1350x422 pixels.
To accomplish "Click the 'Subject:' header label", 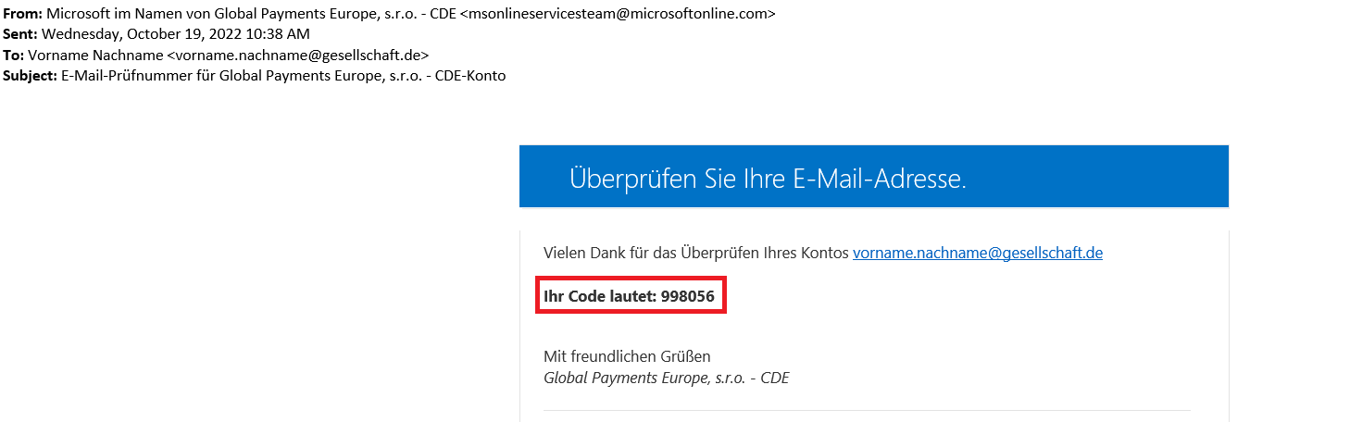I will [30, 75].
